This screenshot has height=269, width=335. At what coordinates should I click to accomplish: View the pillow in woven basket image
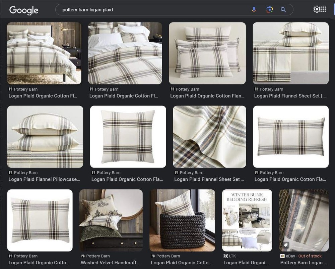[182, 220]
